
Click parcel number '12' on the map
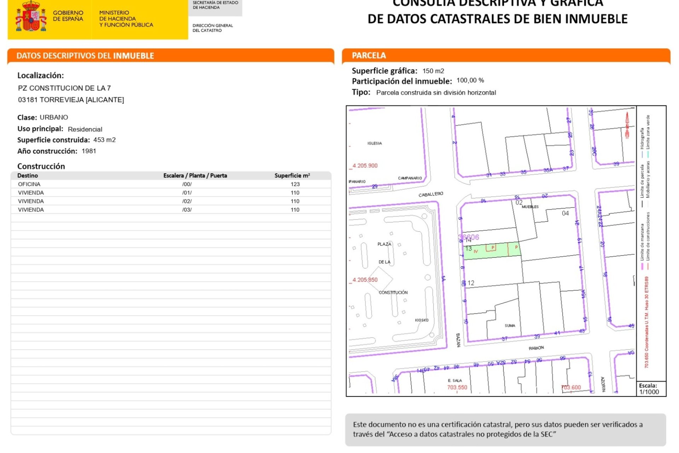pyautogui.click(x=471, y=283)
